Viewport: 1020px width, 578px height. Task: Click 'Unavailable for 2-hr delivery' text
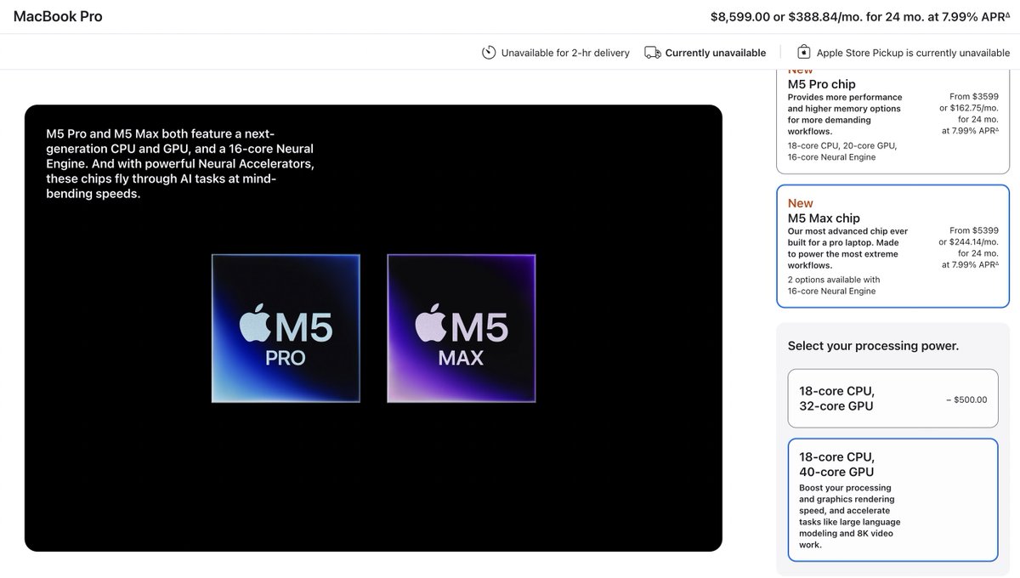[x=565, y=53]
